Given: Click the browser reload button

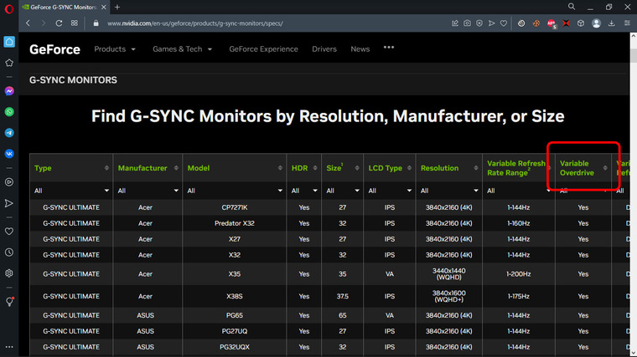Looking at the screenshot, I should tap(59, 23).
